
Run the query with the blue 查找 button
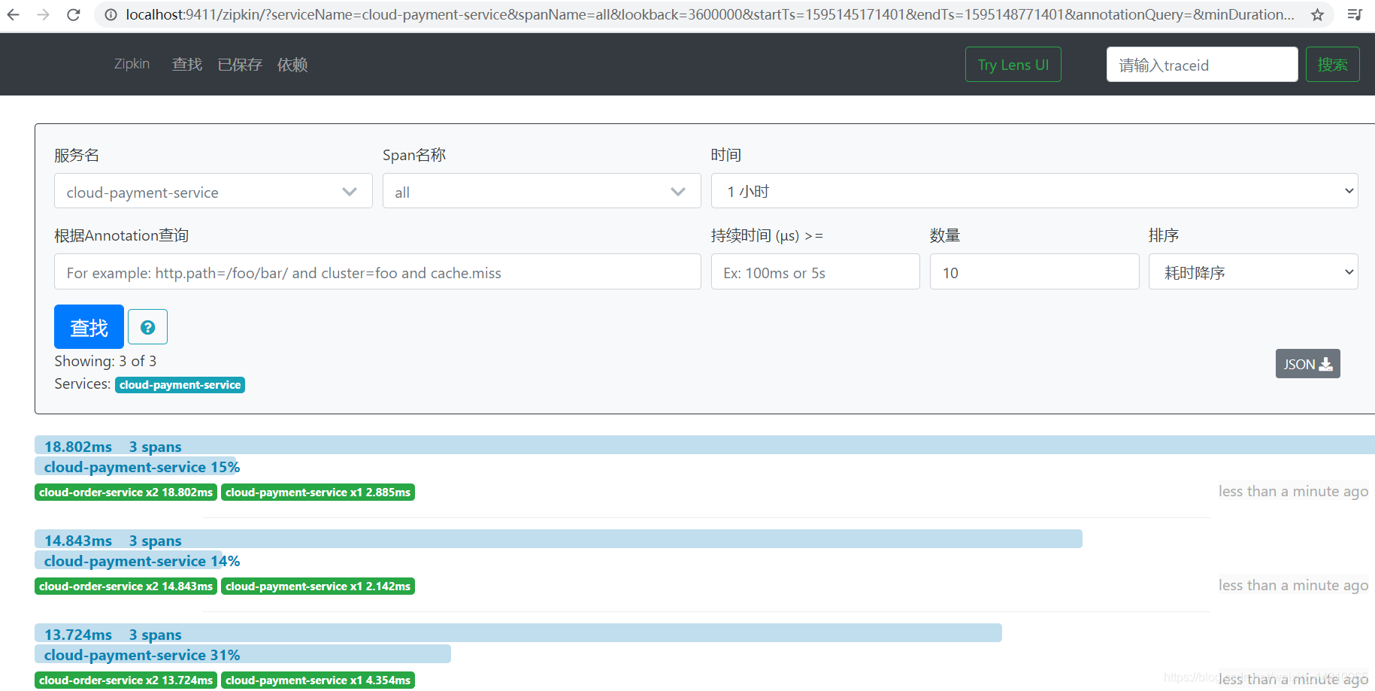(88, 326)
